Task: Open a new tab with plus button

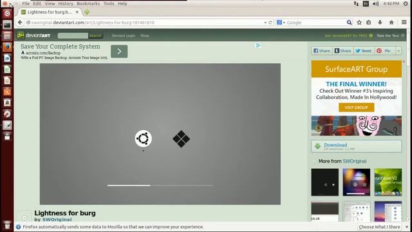Action: pyautogui.click(x=87, y=12)
